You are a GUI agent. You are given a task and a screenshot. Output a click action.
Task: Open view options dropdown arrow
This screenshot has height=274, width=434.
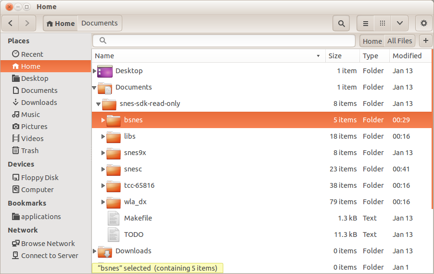[x=400, y=23]
